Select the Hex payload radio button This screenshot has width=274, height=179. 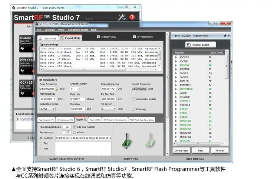click(x=41, y=149)
